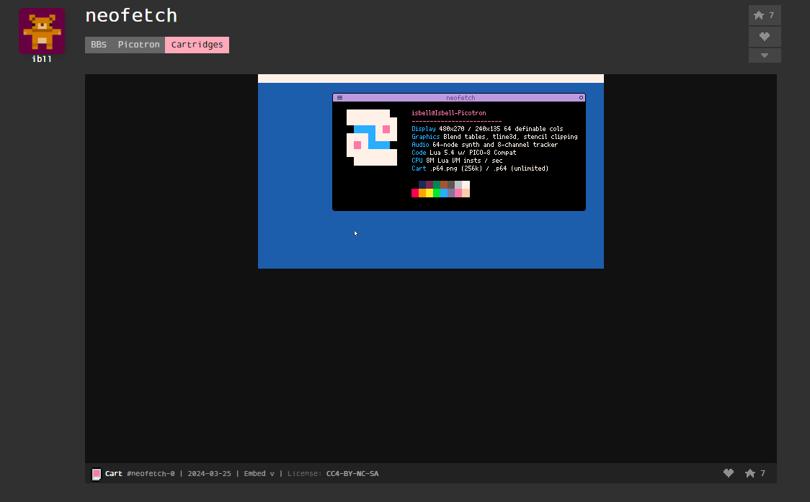Click the neofetch post title

[x=131, y=16]
